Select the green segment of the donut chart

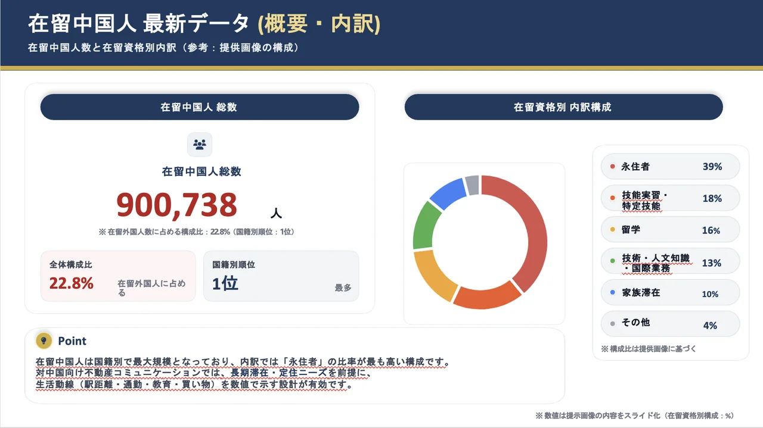coord(424,226)
